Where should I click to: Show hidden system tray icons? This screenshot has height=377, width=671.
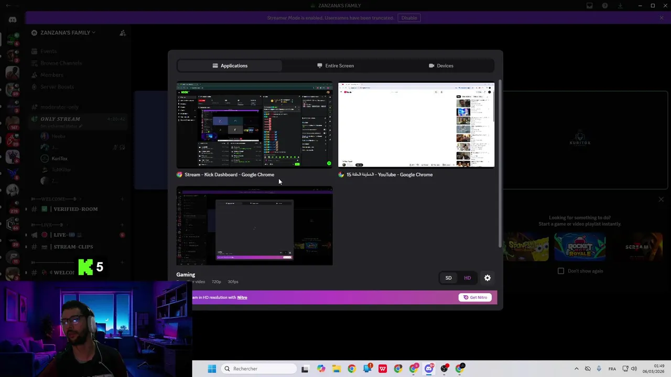click(577, 369)
